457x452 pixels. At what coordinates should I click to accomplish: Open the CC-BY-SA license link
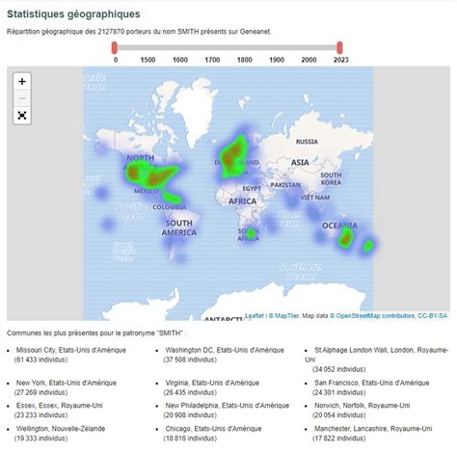(432, 316)
